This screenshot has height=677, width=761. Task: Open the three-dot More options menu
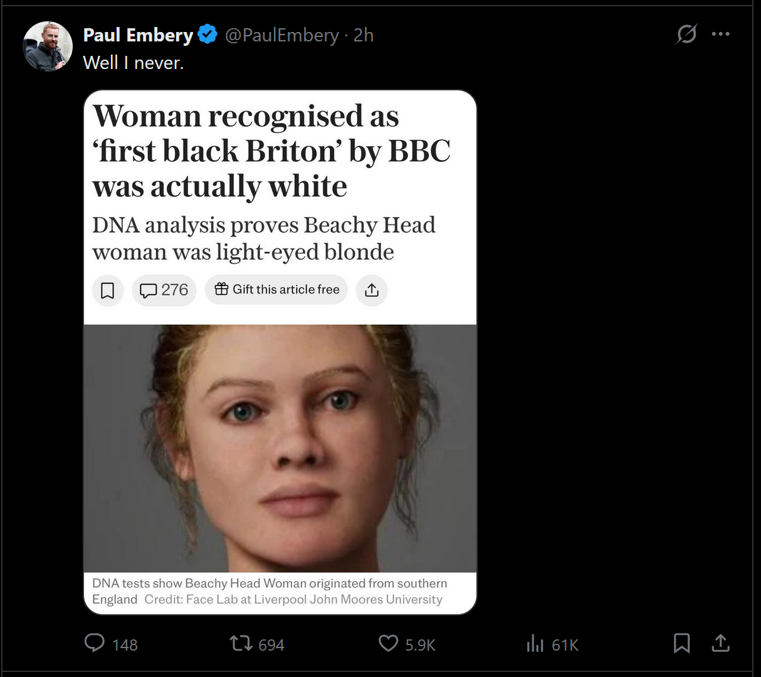point(720,34)
